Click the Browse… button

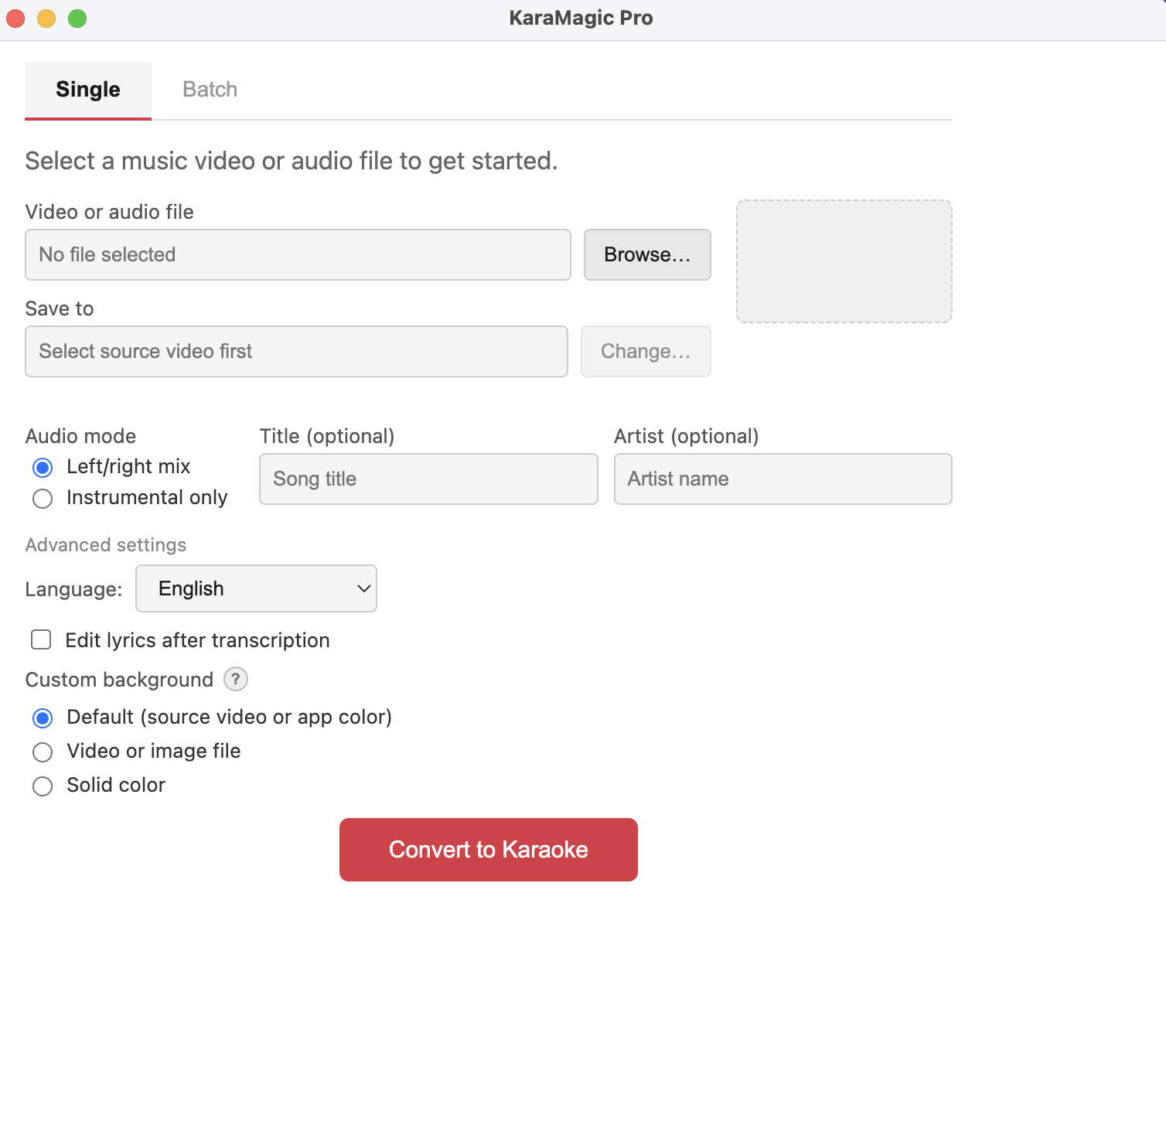[x=647, y=254]
